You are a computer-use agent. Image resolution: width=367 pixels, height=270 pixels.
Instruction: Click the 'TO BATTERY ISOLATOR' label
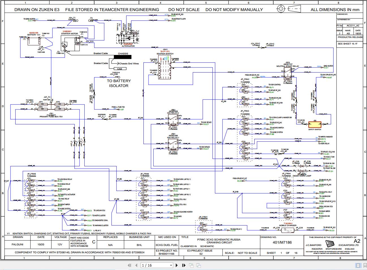[119, 83]
